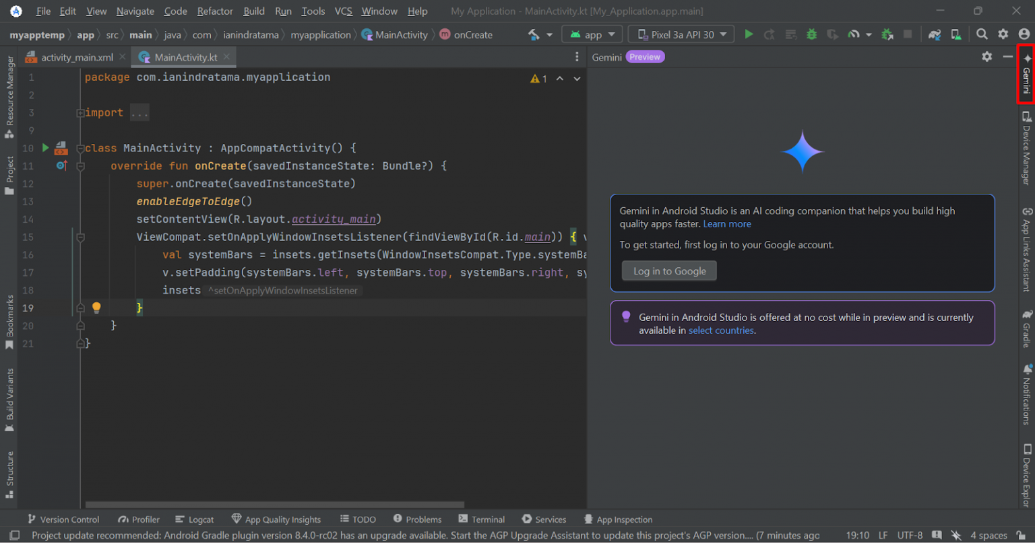This screenshot has width=1035, height=543.
Task: Open the Logcat panel
Action: pyautogui.click(x=194, y=519)
